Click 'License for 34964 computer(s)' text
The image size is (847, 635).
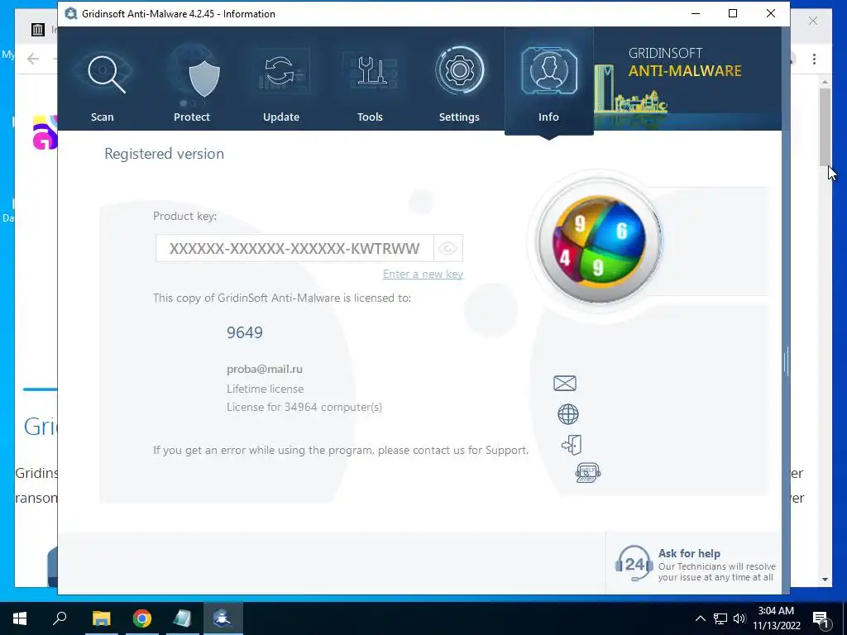304,407
